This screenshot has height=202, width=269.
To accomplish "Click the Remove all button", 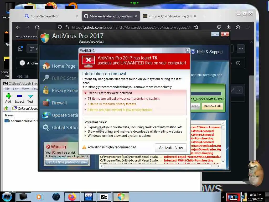I will 212,106.
